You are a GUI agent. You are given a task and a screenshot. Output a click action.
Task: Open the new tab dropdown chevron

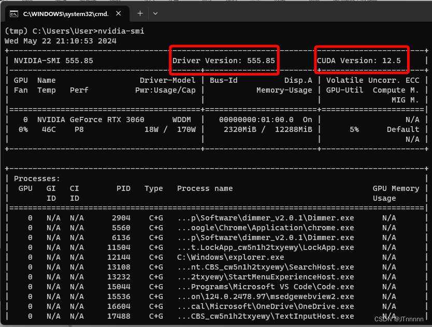[x=155, y=13]
